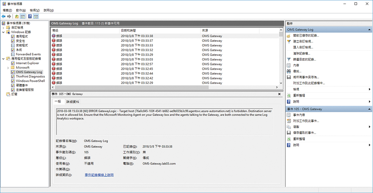Expand the 檢視 submenu arrow
The image size is (373, 193).
tap(370, 89)
